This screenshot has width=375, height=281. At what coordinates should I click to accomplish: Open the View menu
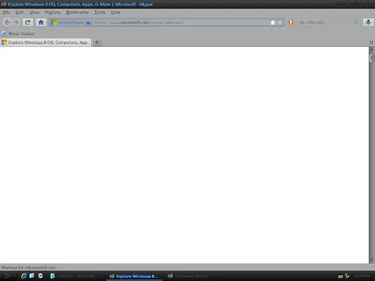[x=34, y=12]
